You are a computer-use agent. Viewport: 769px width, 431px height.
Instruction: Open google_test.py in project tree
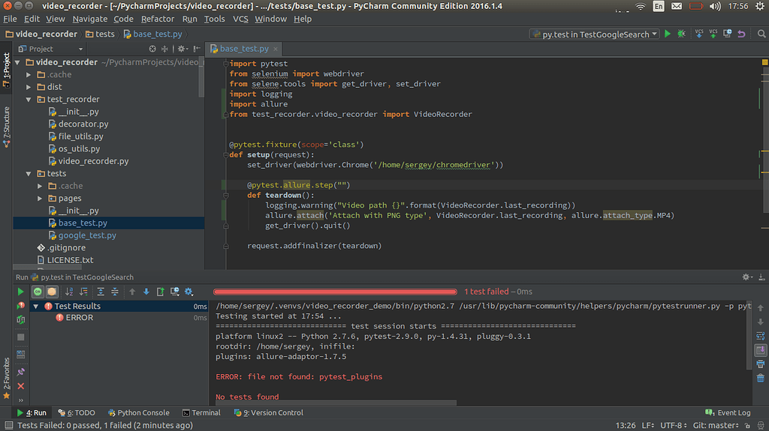click(x=87, y=235)
